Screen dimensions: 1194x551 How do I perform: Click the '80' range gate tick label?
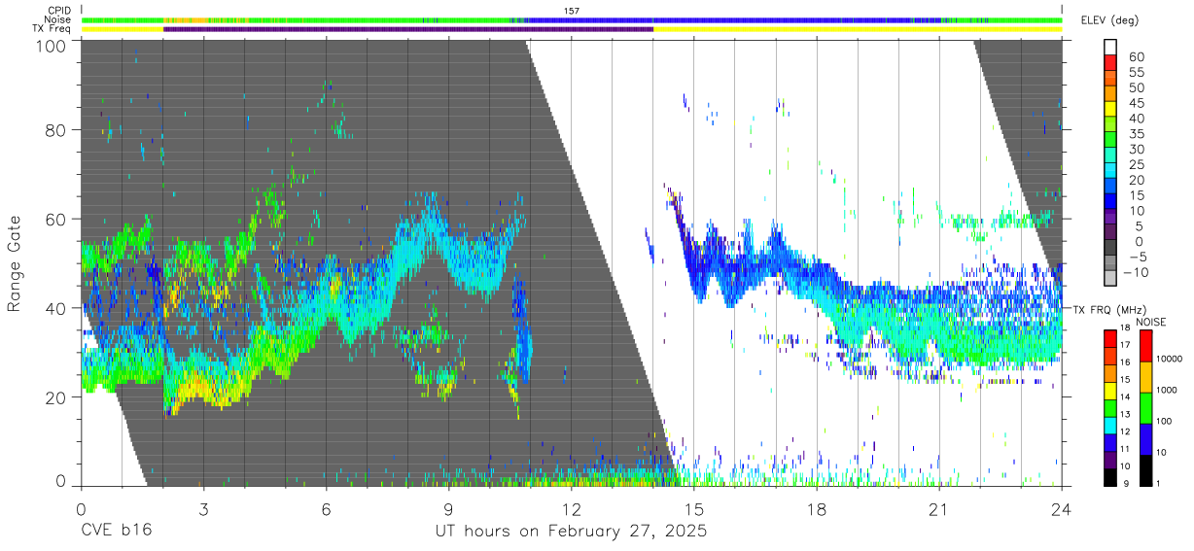(x=55, y=130)
